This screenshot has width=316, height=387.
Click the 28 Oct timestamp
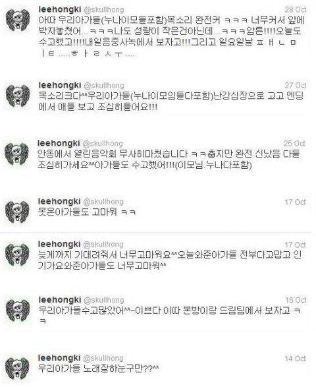tap(296, 10)
